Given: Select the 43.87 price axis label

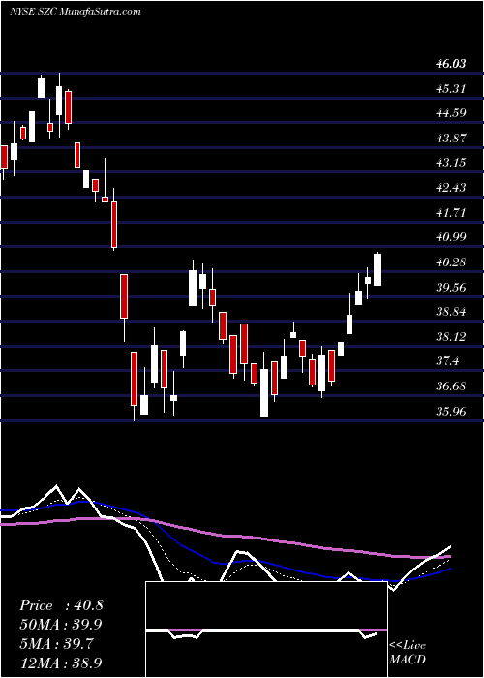Looking at the screenshot, I should [x=451, y=139].
